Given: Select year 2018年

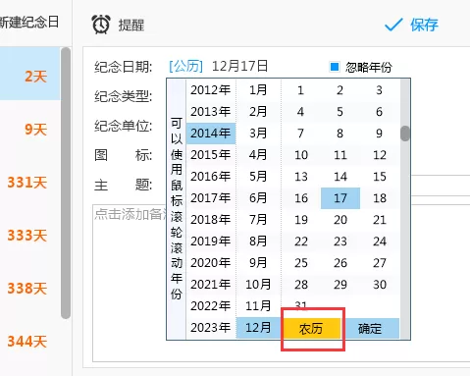Looking at the screenshot, I should click(x=211, y=220).
